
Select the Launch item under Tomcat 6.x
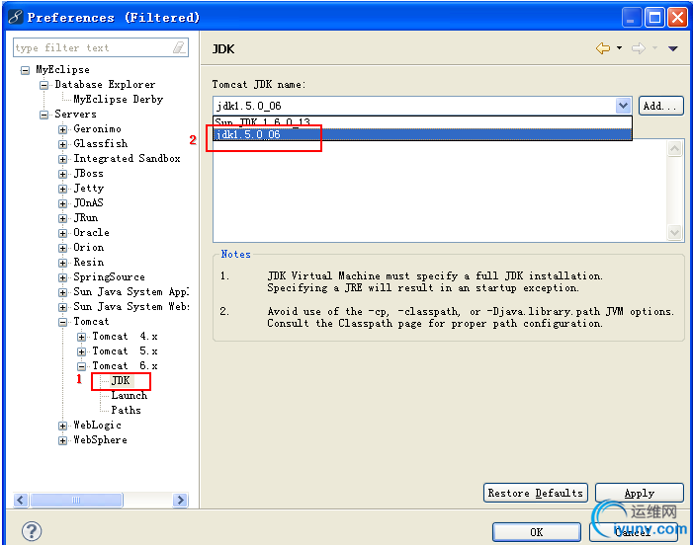pos(130,395)
